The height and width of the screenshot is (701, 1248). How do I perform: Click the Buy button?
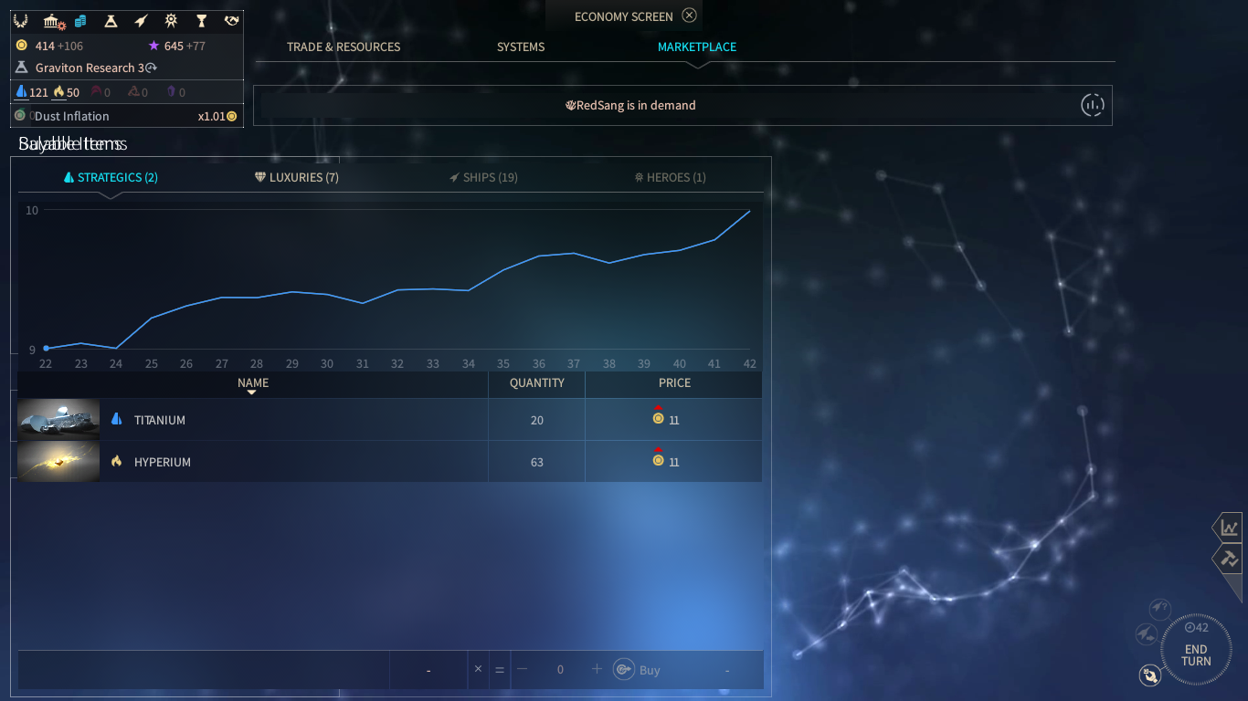[x=638, y=670]
